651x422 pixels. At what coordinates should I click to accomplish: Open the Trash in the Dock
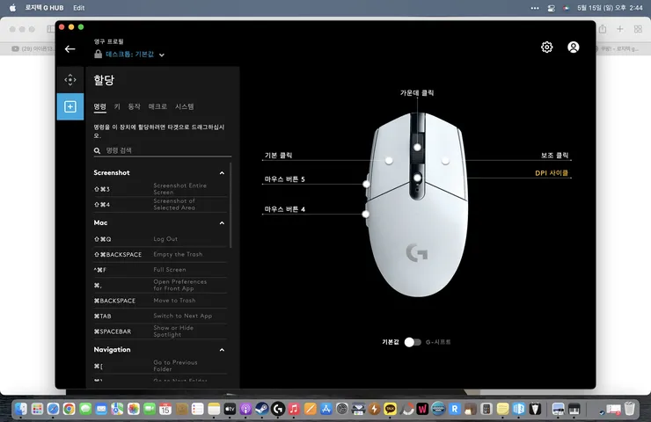630,409
